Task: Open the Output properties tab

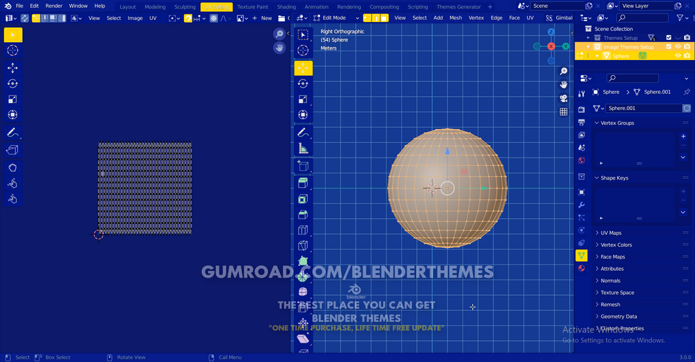Action: (x=582, y=122)
